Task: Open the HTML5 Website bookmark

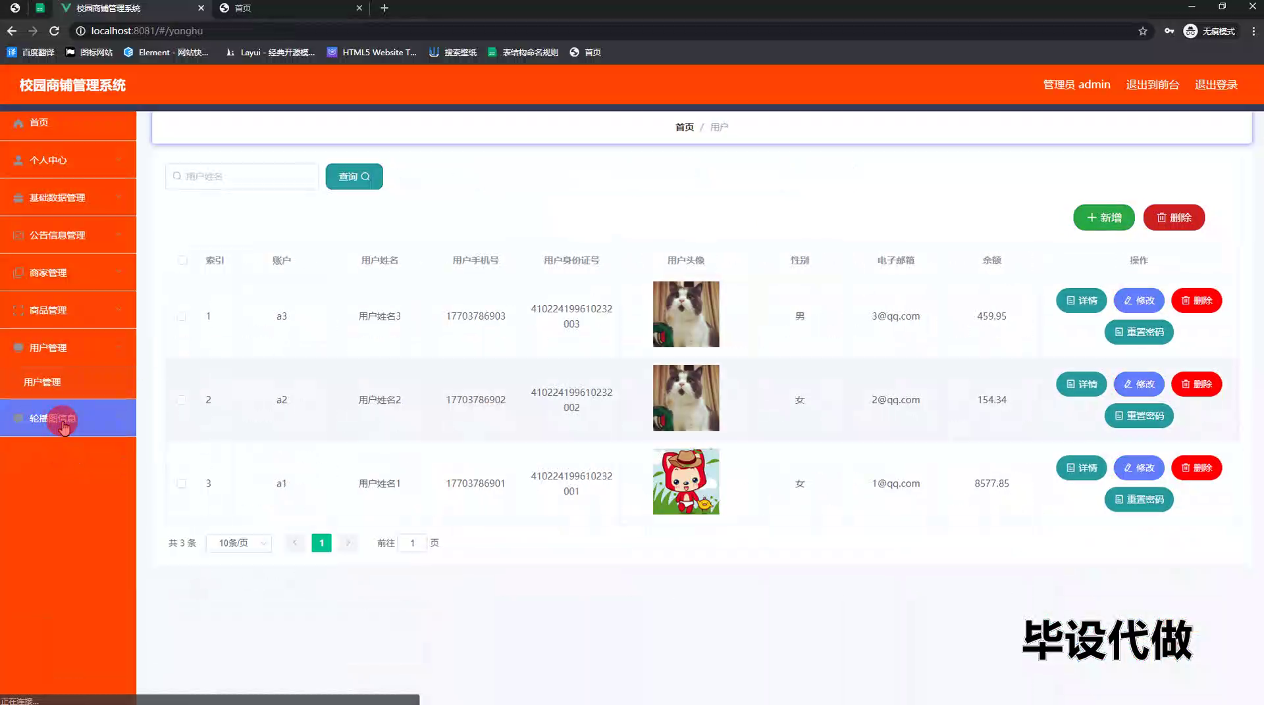Action: (372, 52)
